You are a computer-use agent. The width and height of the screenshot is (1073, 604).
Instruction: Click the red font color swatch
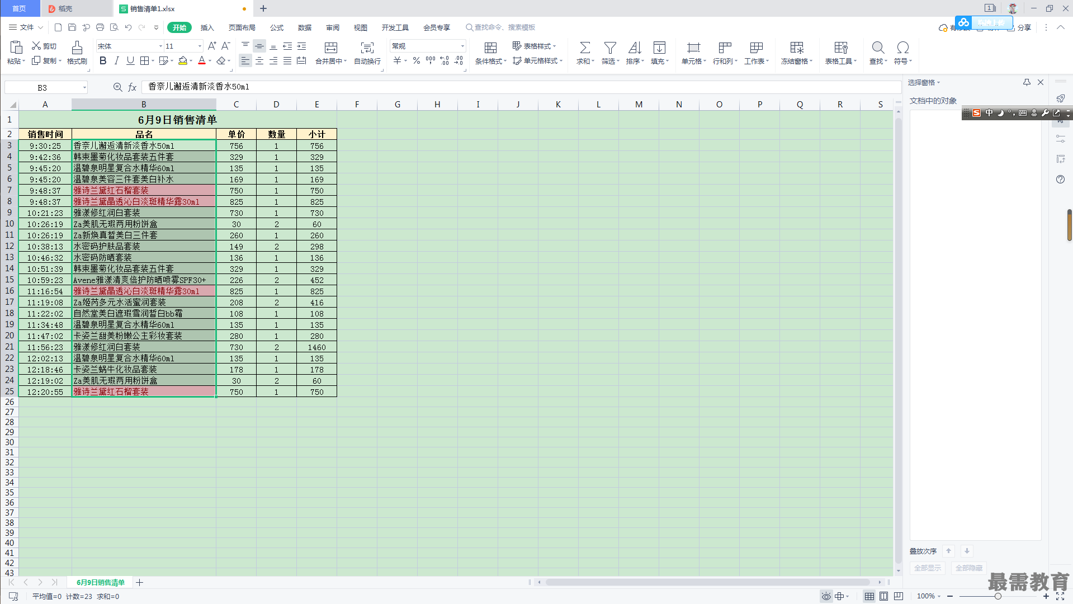tap(202, 60)
